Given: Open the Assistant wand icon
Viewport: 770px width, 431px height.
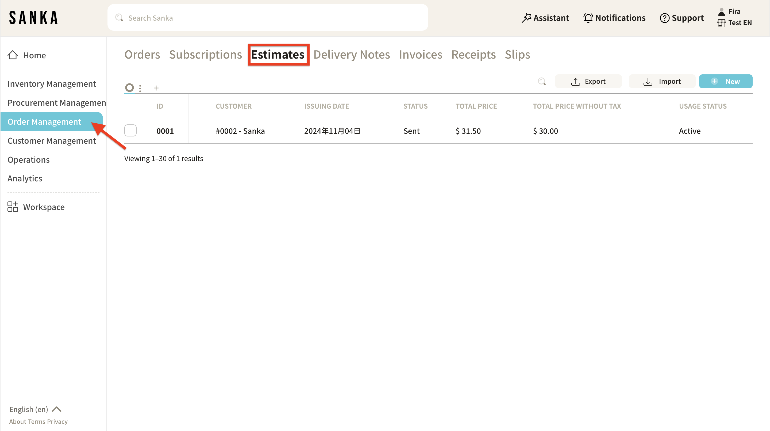Looking at the screenshot, I should (x=526, y=18).
